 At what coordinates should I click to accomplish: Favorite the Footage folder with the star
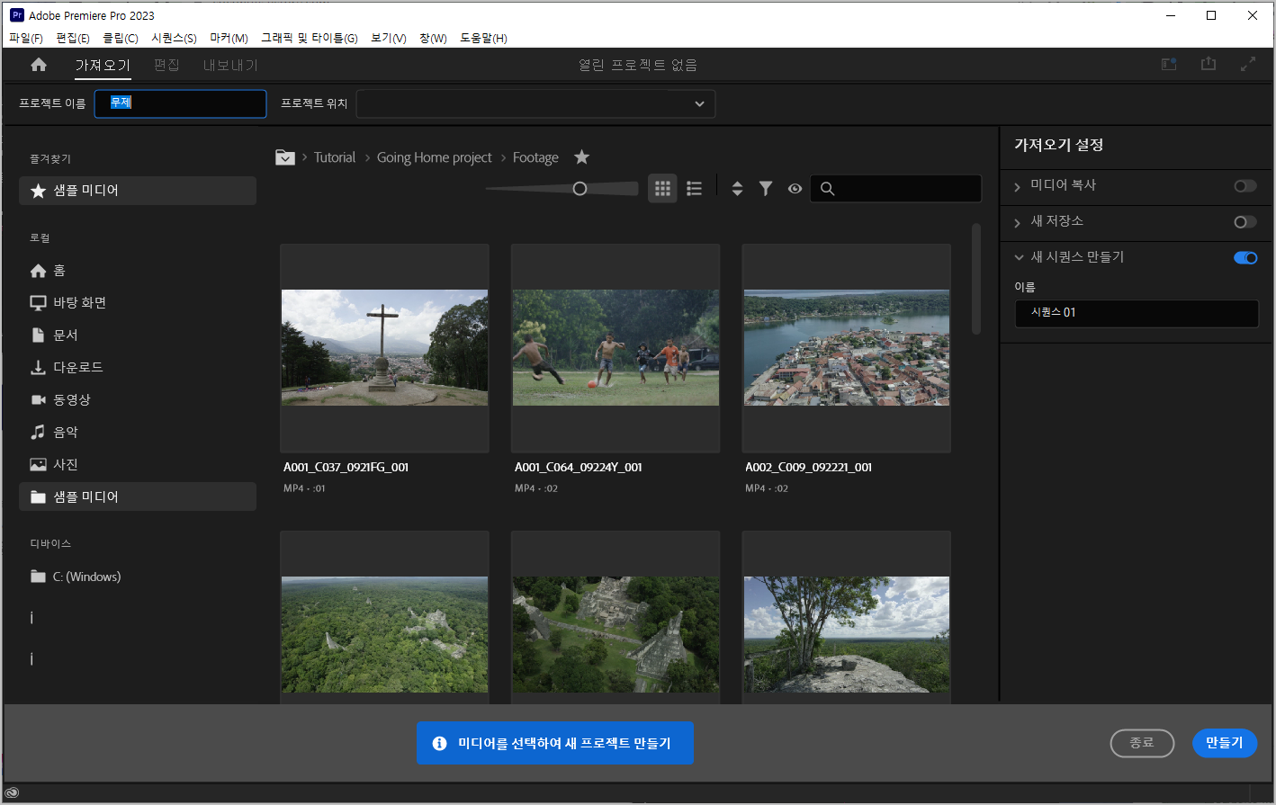pos(582,157)
